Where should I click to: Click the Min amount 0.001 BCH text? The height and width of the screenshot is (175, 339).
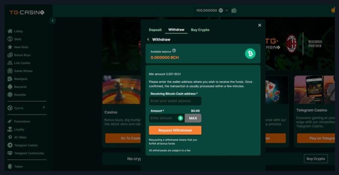(165, 74)
